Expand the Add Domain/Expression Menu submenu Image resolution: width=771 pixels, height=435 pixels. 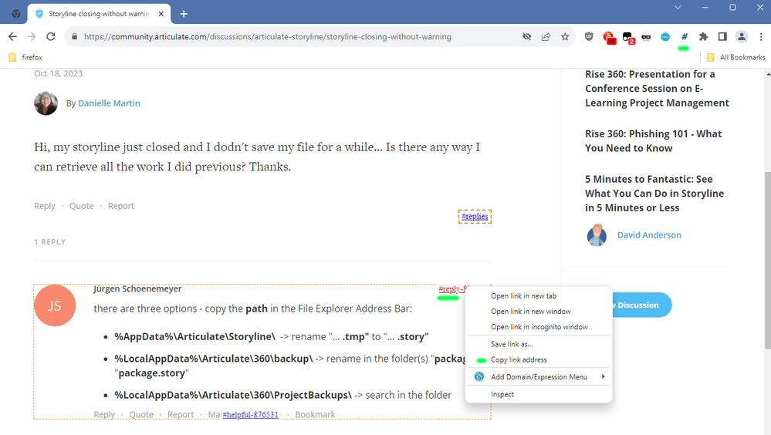click(539, 377)
